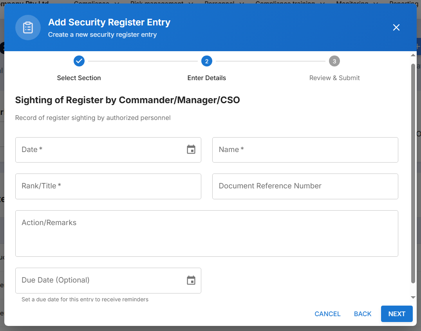The image size is (421, 331).
Task: Focus the Name input field
Action: point(305,150)
